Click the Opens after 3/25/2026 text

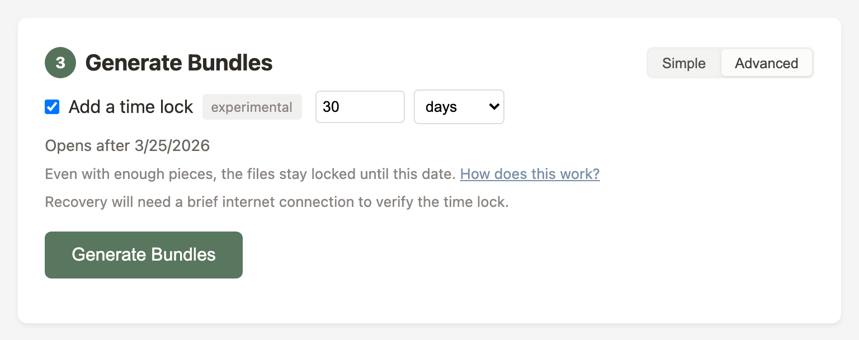click(127, 145)
